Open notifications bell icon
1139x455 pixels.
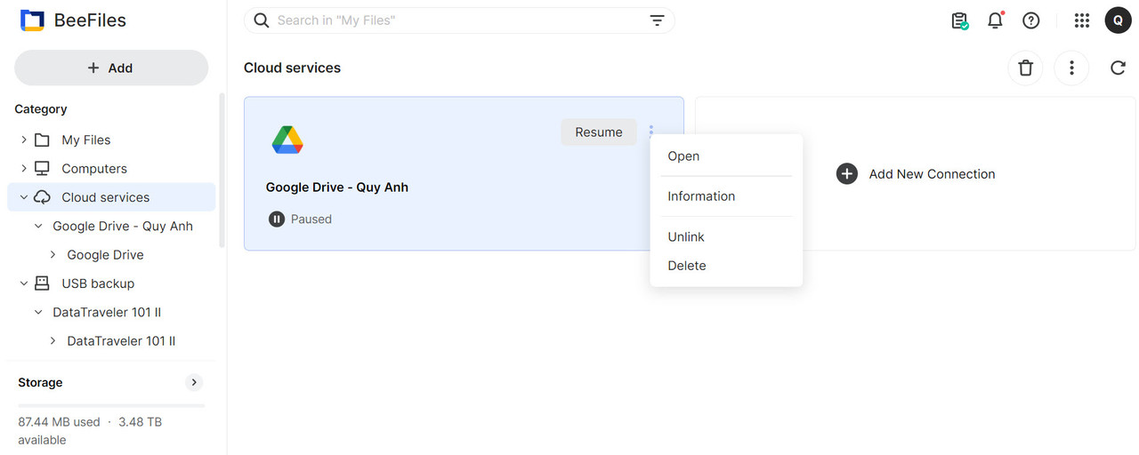click(996, 20)
